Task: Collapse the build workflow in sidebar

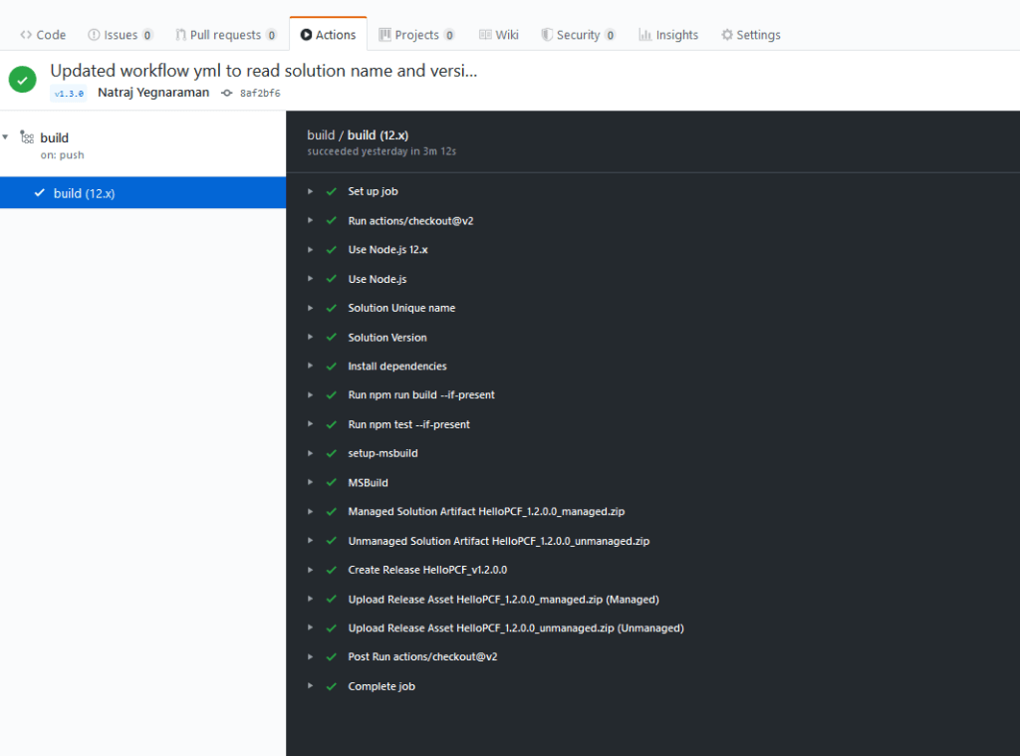Action: pyautogui.click(x=7, y=137)
